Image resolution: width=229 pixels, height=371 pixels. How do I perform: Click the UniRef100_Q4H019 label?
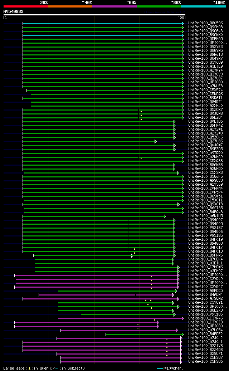pyautogui.click(x=205, y=239)
